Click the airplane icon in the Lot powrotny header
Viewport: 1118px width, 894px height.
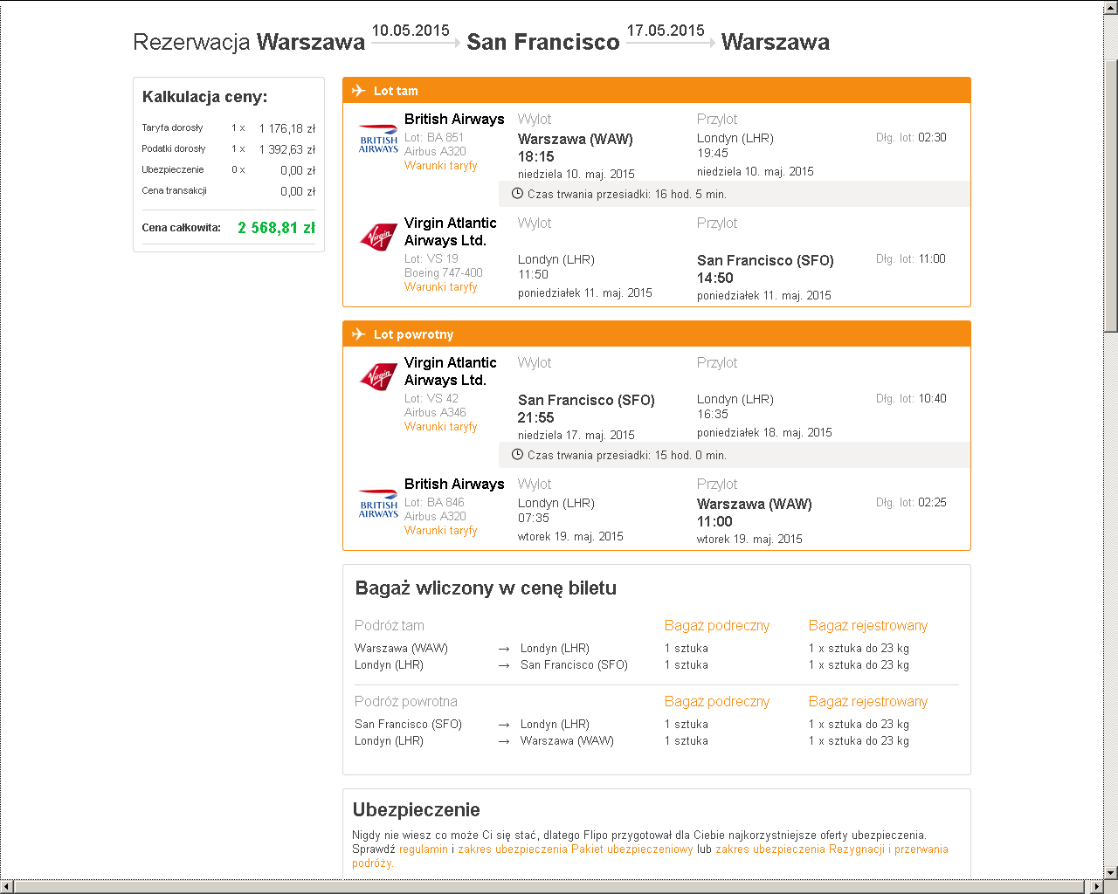pos(358,334)
